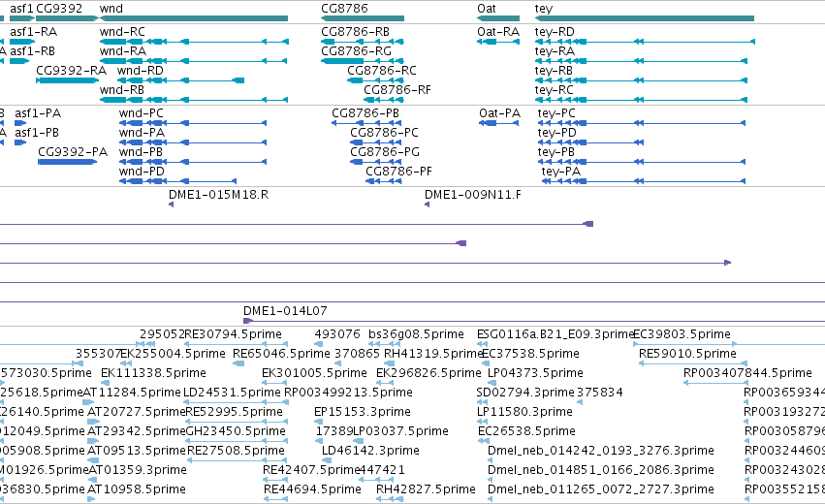Click tey-RA transcript label
The height and width of the screenshot is (504, 825).
[x=555, y=51]
